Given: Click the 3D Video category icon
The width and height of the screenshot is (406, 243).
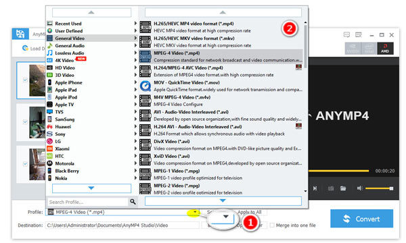Looking at the screenshot, I should pyautogui.click(x=49, y=75).
